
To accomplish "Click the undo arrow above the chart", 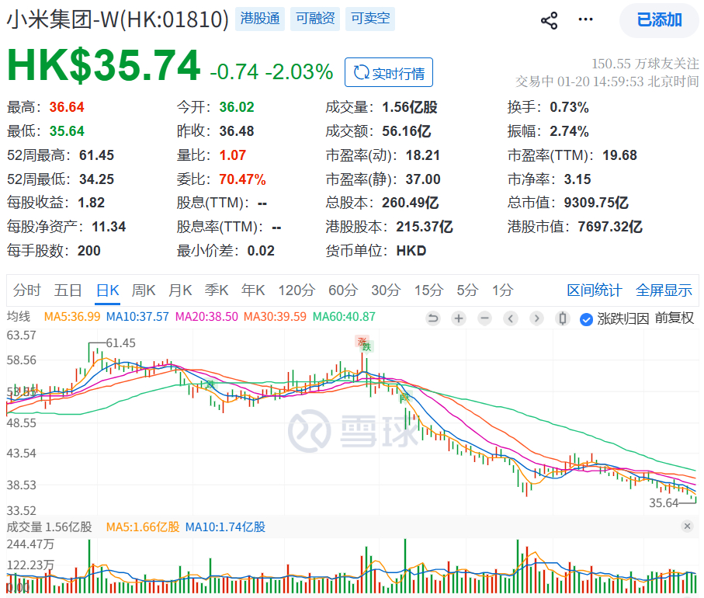I will point(432,318).
